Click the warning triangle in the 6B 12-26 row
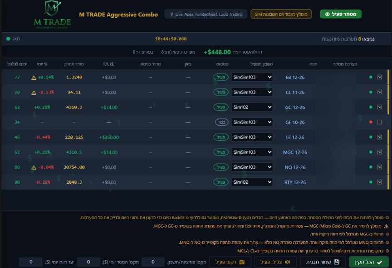 [34, 78]
